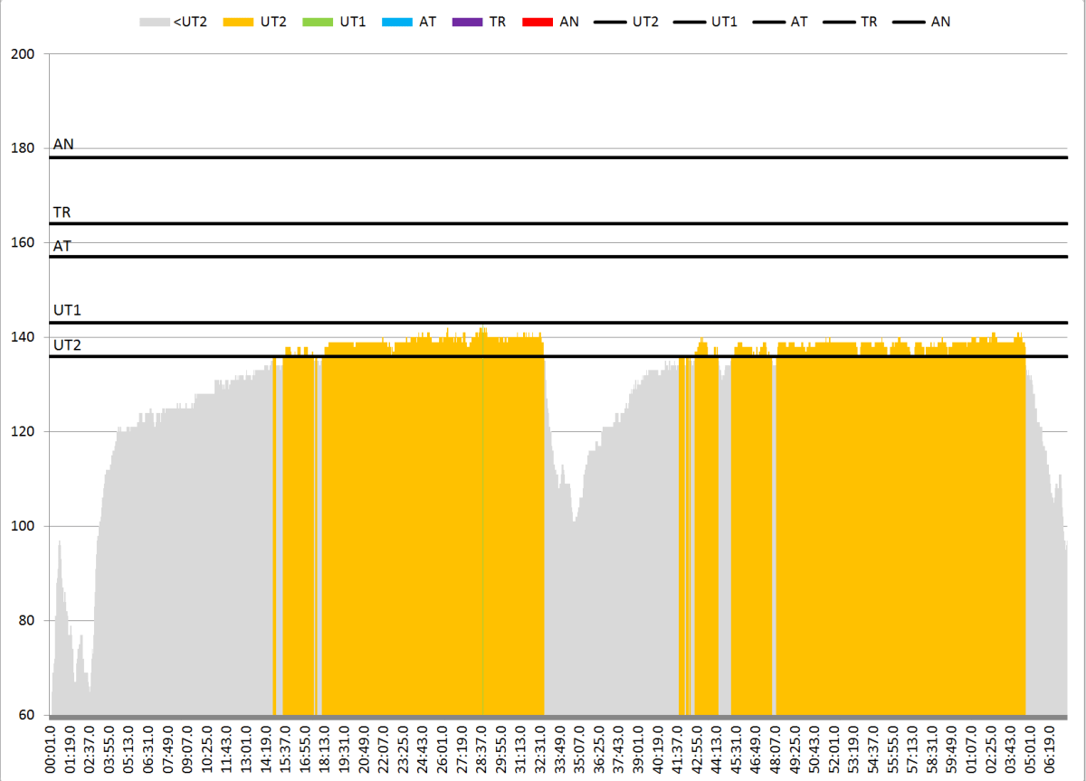1086x781 pixels.
Task: Click the AN threshold label above the 178 line
Action: click(63, 145)
